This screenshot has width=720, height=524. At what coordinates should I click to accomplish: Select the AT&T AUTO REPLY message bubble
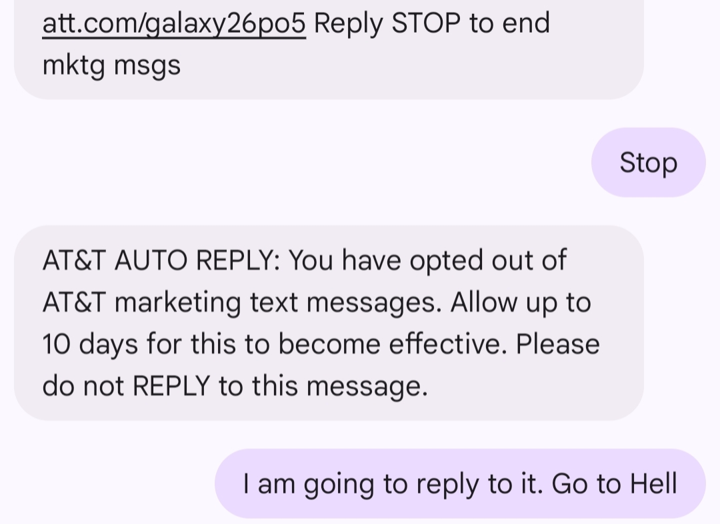328,323
